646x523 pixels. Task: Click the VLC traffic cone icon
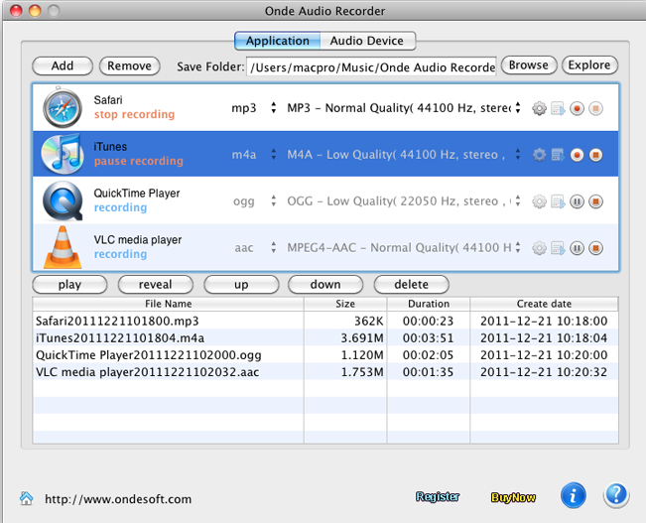coord(63,247)
